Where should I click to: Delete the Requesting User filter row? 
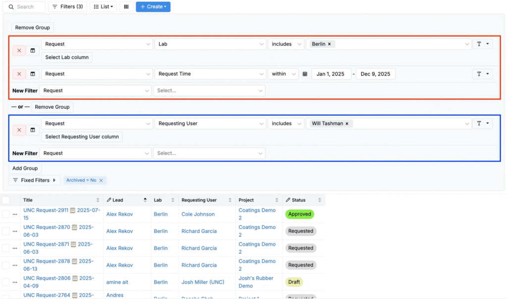[x=19, y=130]
